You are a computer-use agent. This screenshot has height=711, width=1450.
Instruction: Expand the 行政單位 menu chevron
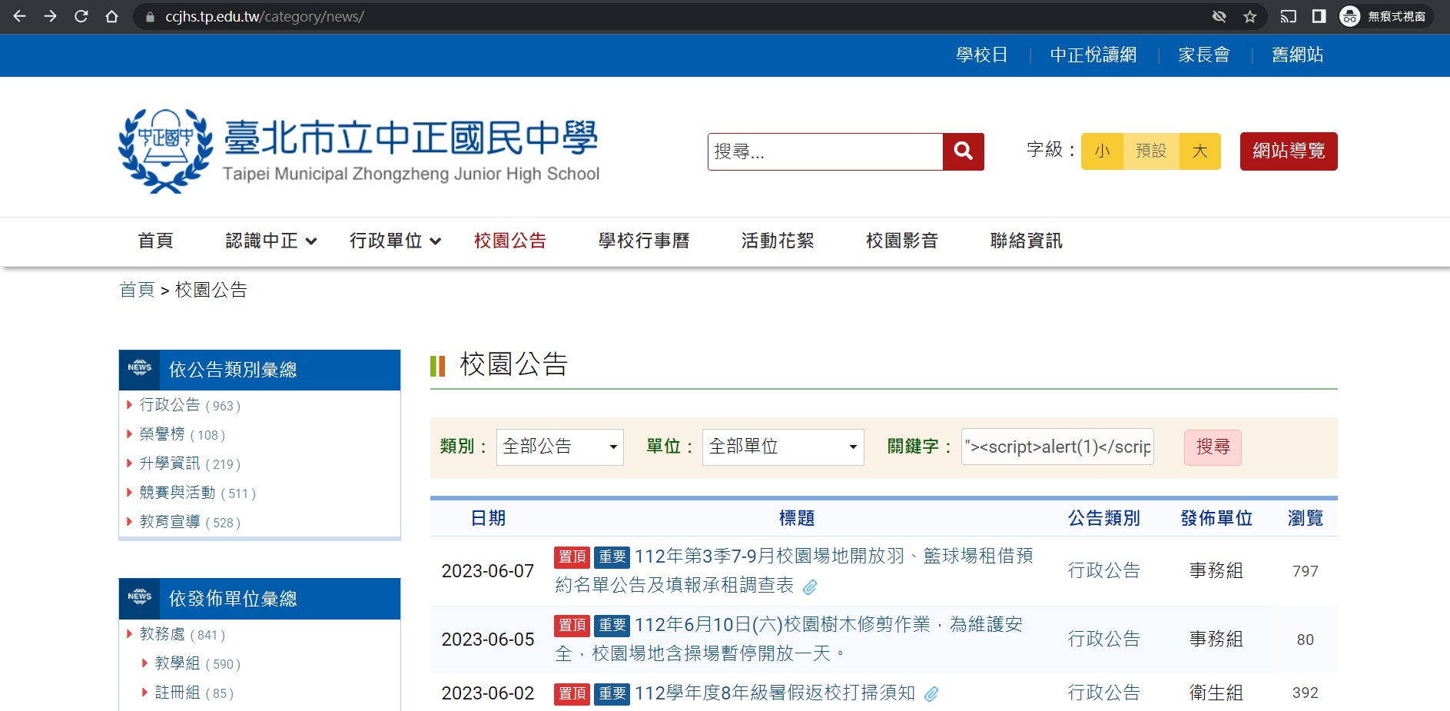coord(436,241)
